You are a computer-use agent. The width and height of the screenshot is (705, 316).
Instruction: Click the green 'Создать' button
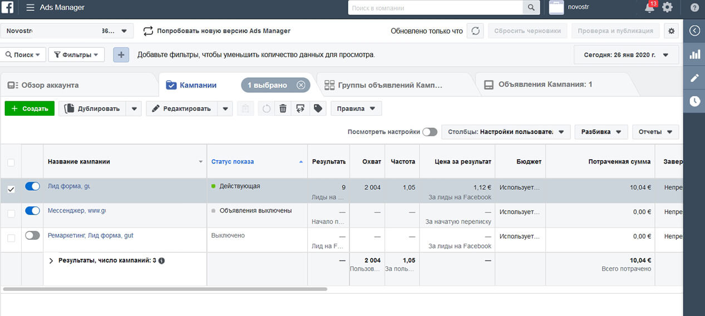30,108
